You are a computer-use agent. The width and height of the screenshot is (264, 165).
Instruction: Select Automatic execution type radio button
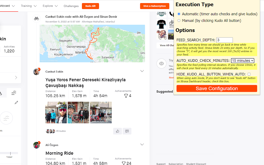tap(179, 14)
